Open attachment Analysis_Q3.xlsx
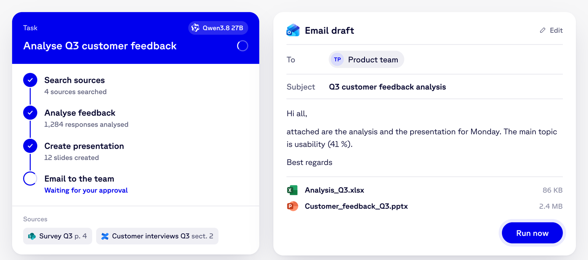The width and height of the screenshot is (588, 260). click(424, 190)
